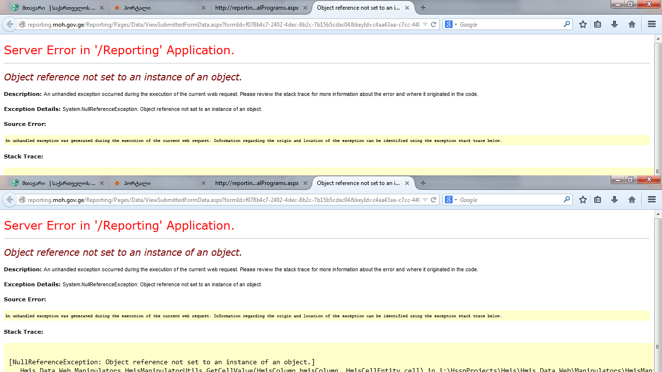662x372 pixels.
Task: Close the 'Object reference not set' tab in the upper window
Action: (x=407, y=8)
